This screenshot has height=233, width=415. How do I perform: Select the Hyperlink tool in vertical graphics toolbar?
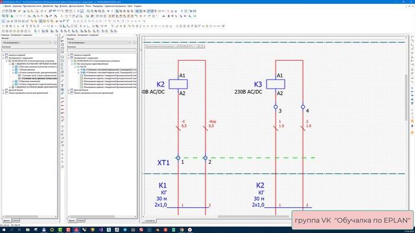pos(62,93)
